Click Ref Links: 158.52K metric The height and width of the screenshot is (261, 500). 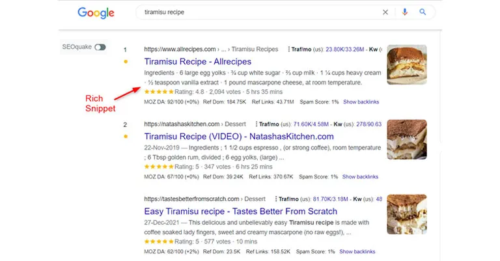point(268,252)
